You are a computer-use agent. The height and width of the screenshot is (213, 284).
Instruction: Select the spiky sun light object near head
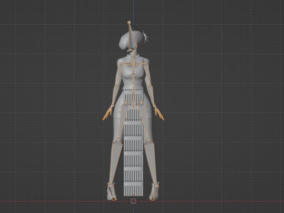146,37
